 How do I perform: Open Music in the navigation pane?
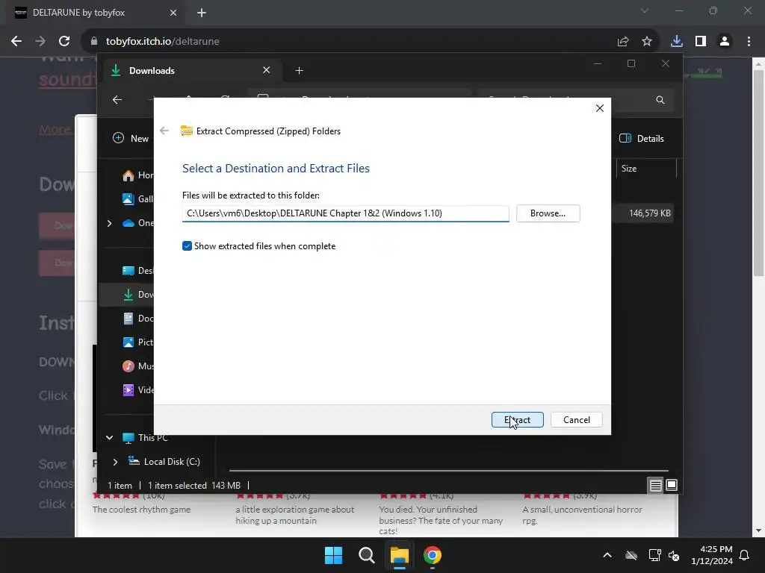(137, 366)
